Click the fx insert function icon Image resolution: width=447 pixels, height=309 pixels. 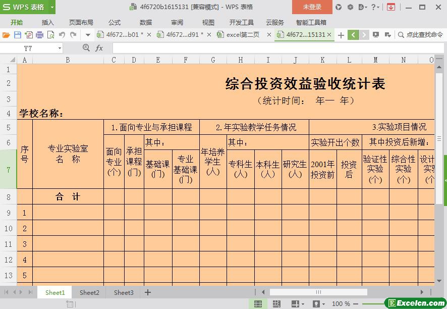click(x=99, y=48)
